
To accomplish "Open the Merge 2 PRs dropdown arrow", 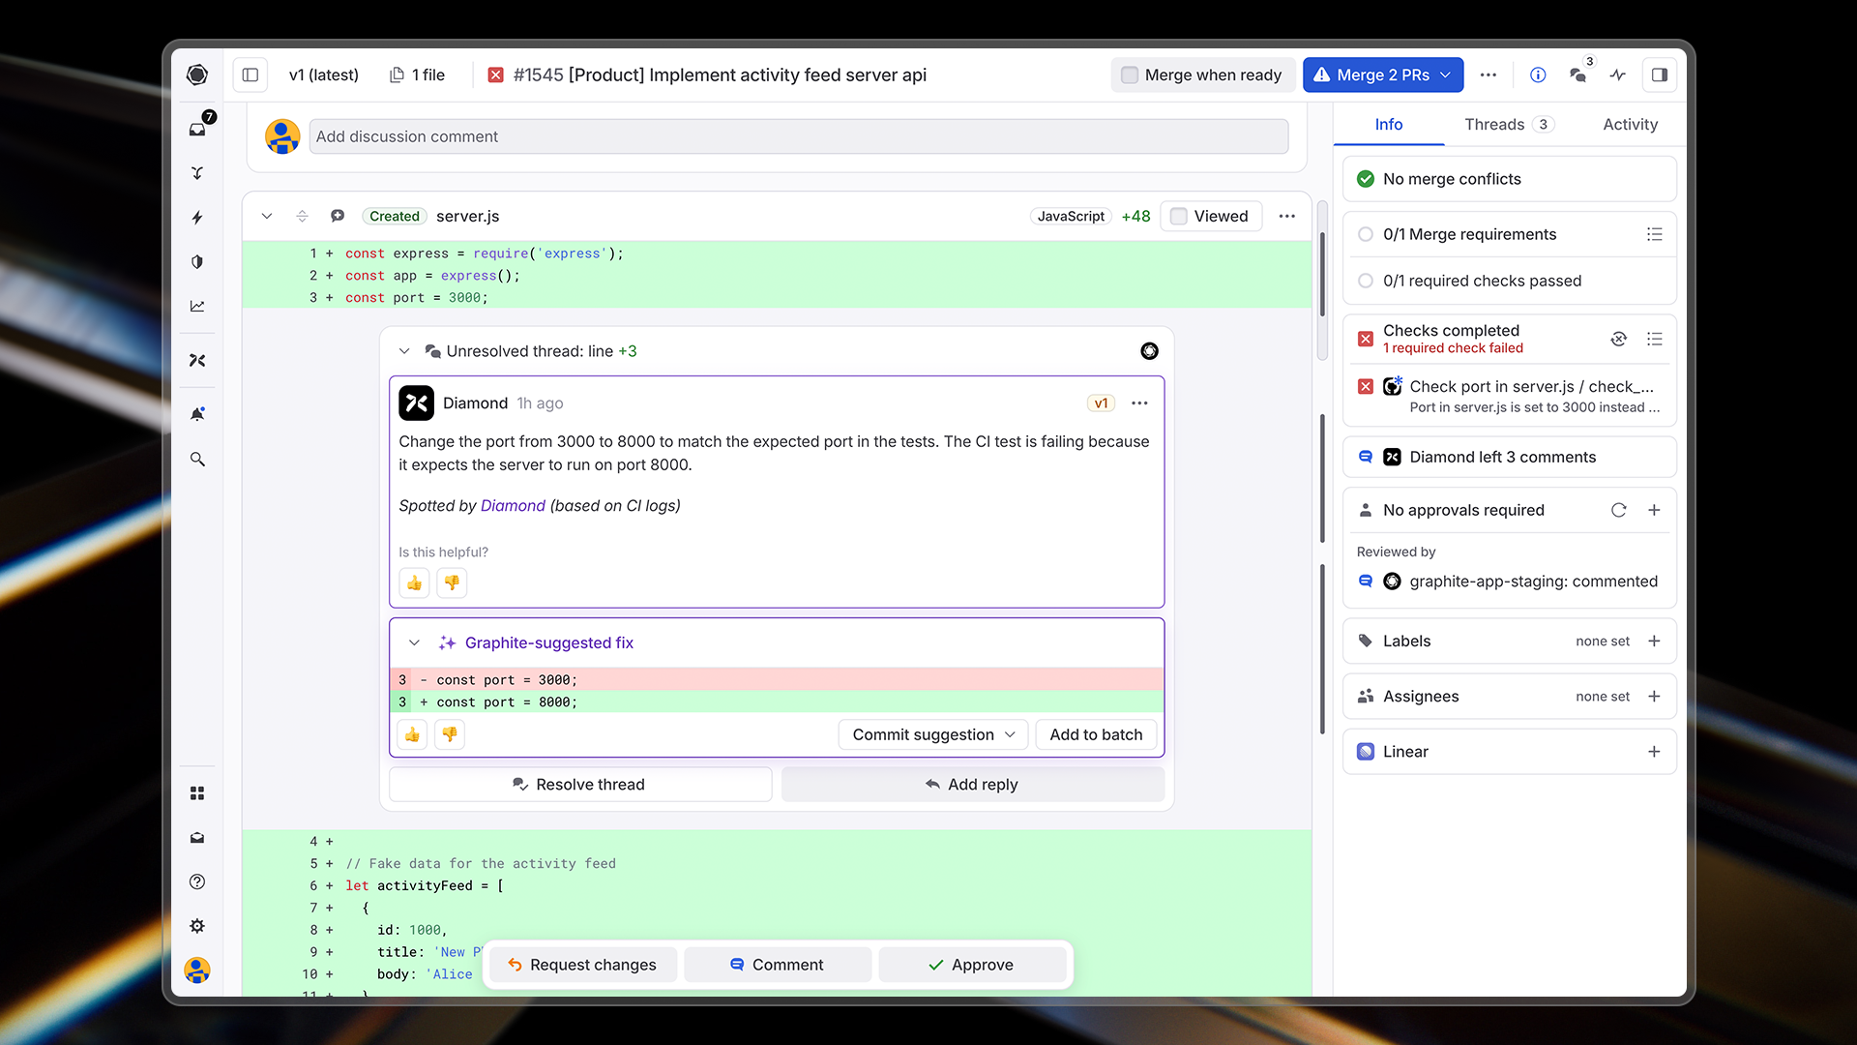I will 1446,75.
